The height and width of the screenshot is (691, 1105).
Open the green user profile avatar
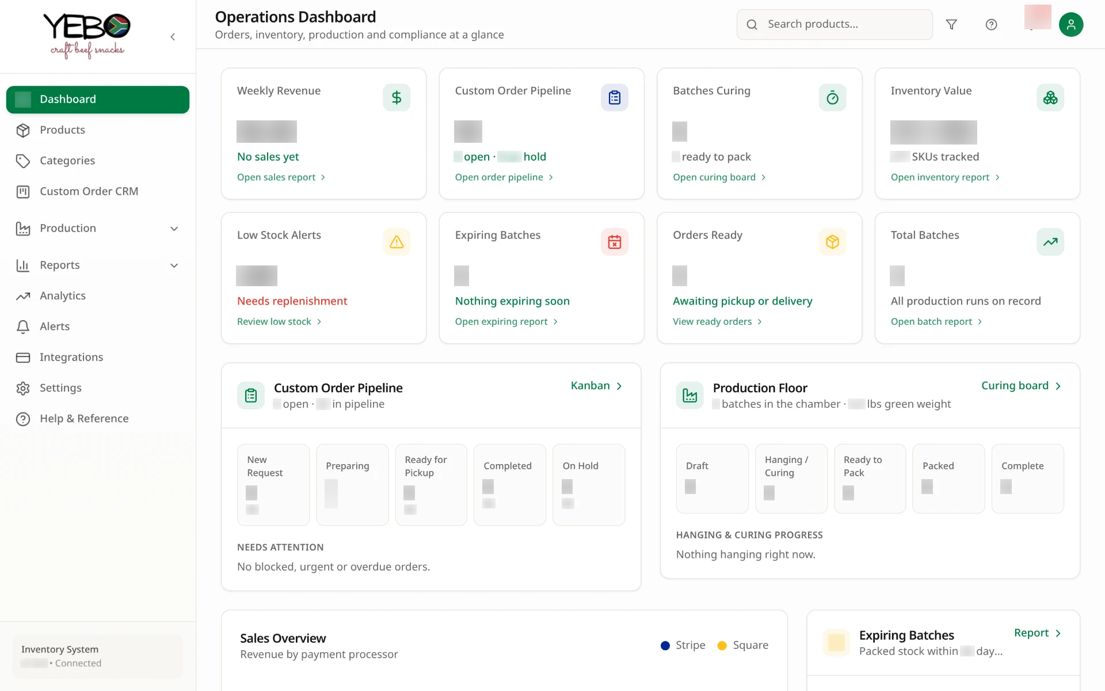tap(1071, 24)
